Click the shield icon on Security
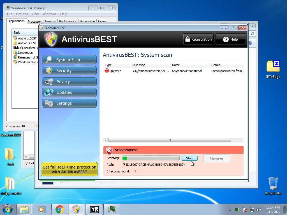This screenshot has width=287, height=215. point(49,71)
